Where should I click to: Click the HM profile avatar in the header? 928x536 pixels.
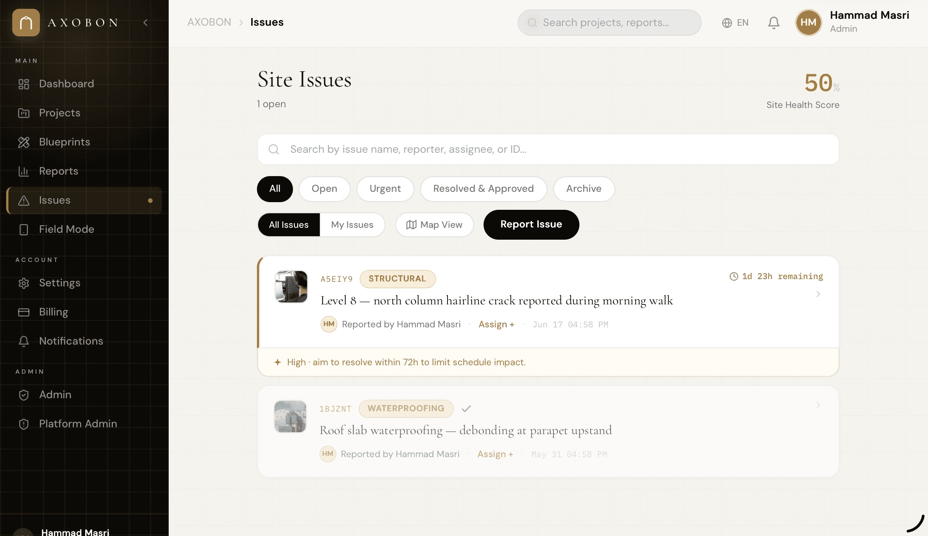[x=808, y=23]
